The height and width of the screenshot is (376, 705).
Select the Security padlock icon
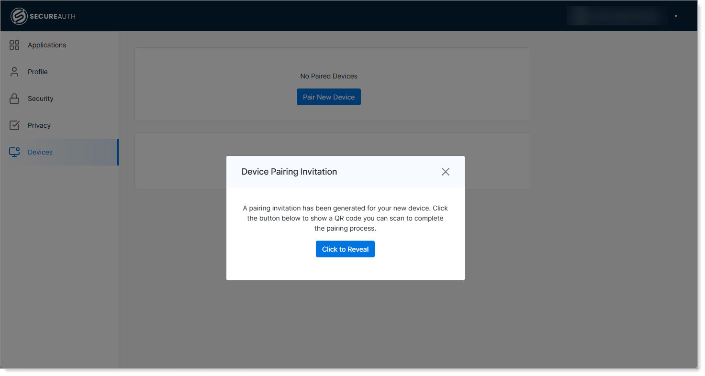(x=13, y=99)
